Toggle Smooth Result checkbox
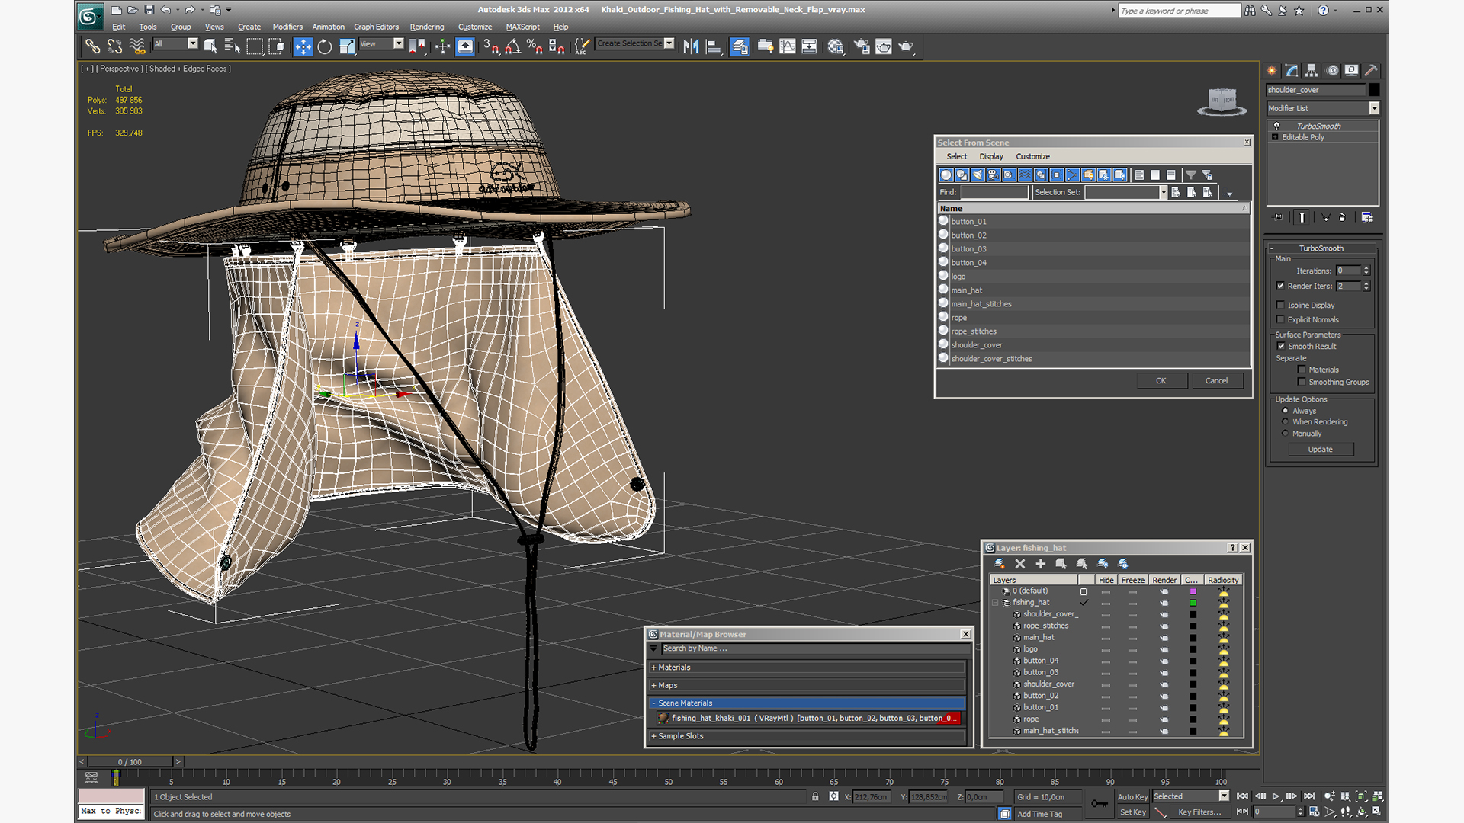 click(x=1281, y=346)
